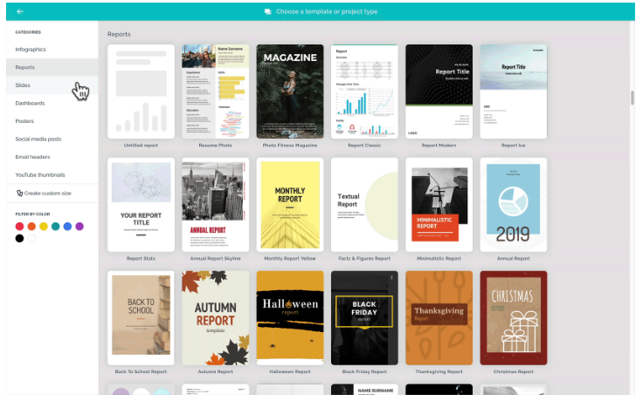Choose the Report Ice template
Image resolution: width=643 pixels, height=401 pixels.
tap(514, 92)
